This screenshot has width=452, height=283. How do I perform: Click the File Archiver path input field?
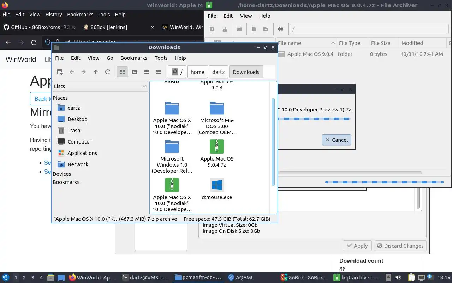click(x=369, y=29)
